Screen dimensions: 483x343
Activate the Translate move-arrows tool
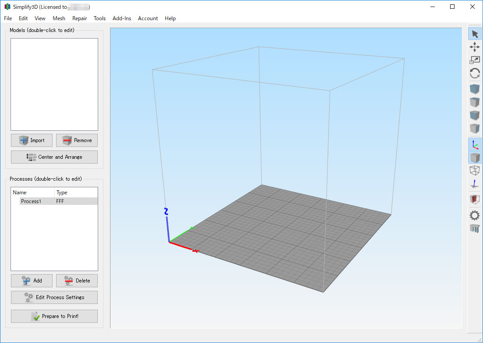tap(475, 47)
